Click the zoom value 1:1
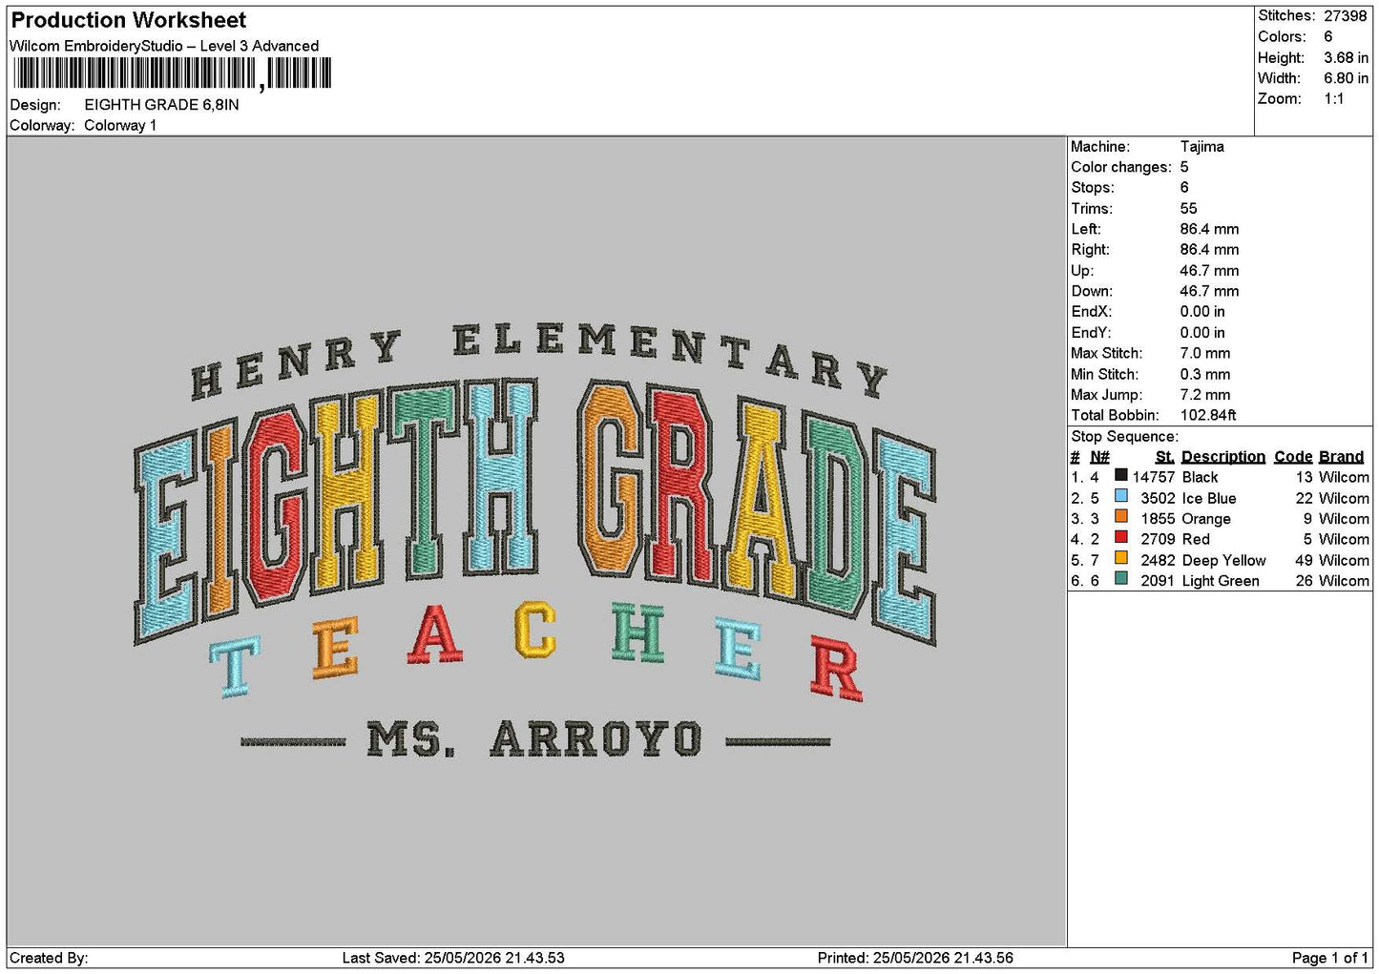 [x=1334, y=99]
